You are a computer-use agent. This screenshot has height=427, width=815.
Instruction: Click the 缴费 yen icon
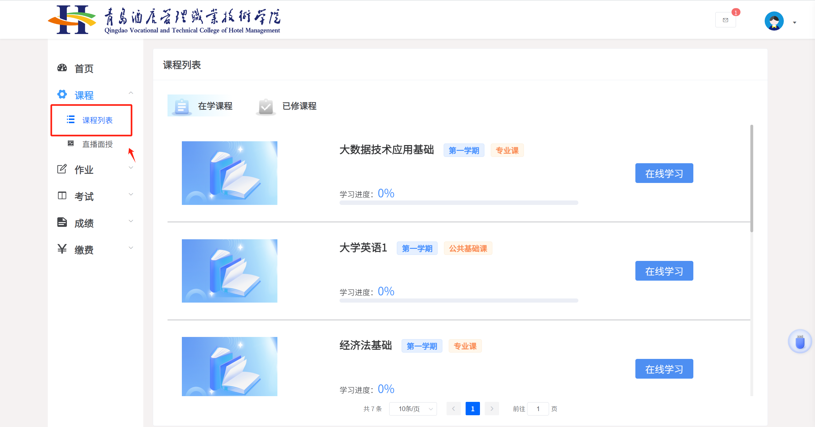pos(62,249)
